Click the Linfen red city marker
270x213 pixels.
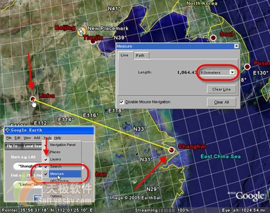click(x=33, y=99)
